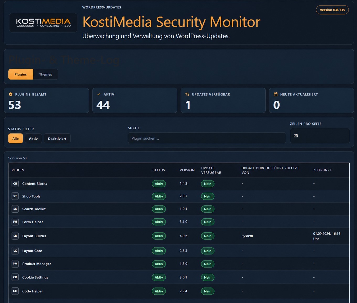Click the 1-25 von 53 counter

pyautogui.click(x=17, y=158)
